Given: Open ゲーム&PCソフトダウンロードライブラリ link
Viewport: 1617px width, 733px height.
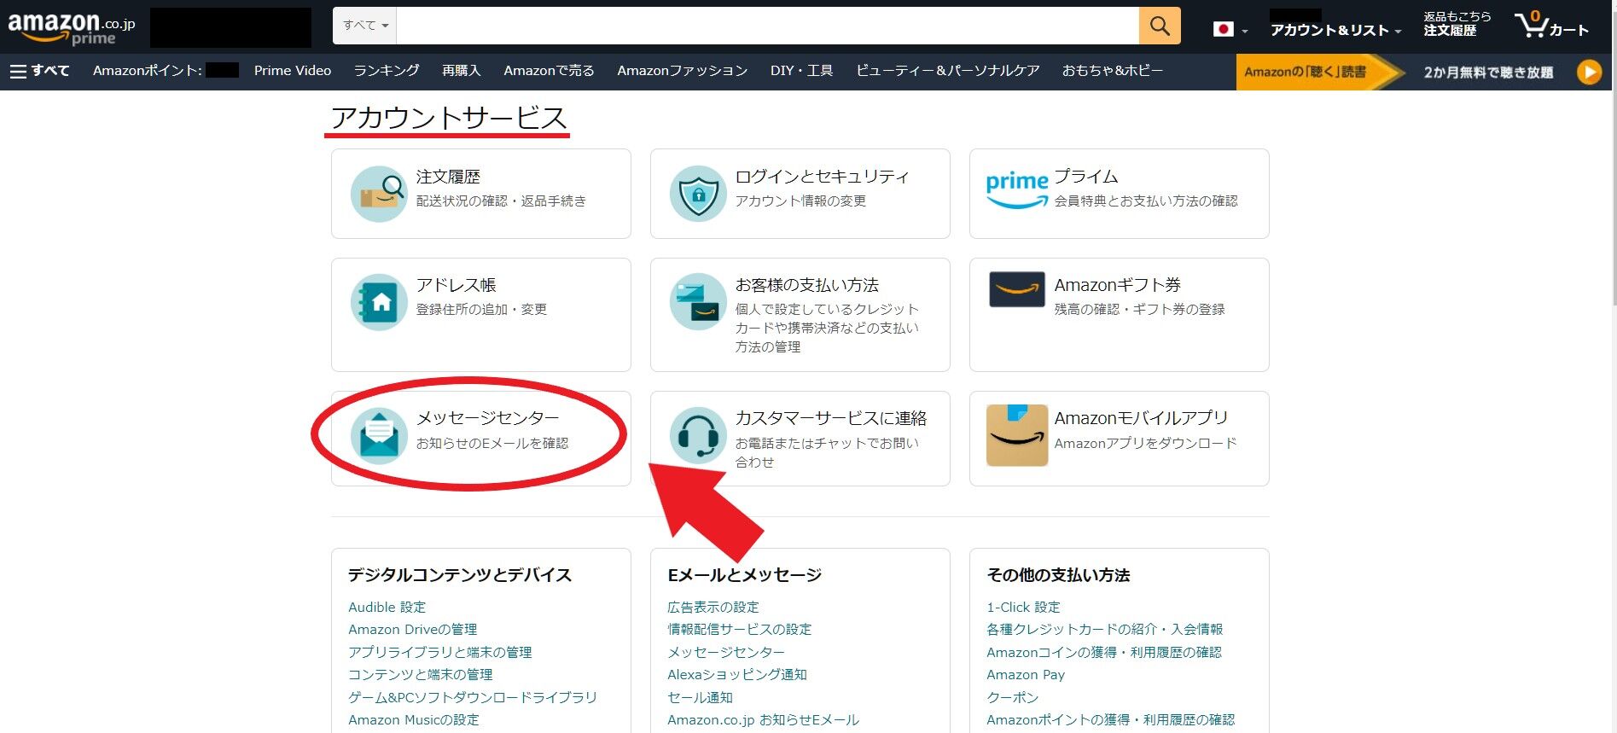Looking at the screenshot, I should (472, 697).
